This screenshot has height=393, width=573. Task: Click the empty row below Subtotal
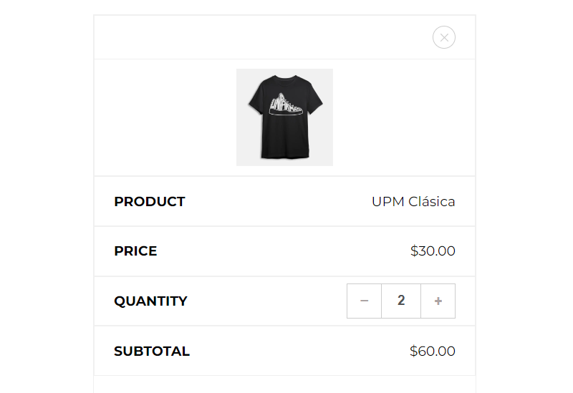[284, 385]
